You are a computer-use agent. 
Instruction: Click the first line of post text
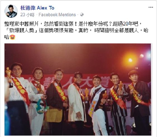(x=73, y=24)
